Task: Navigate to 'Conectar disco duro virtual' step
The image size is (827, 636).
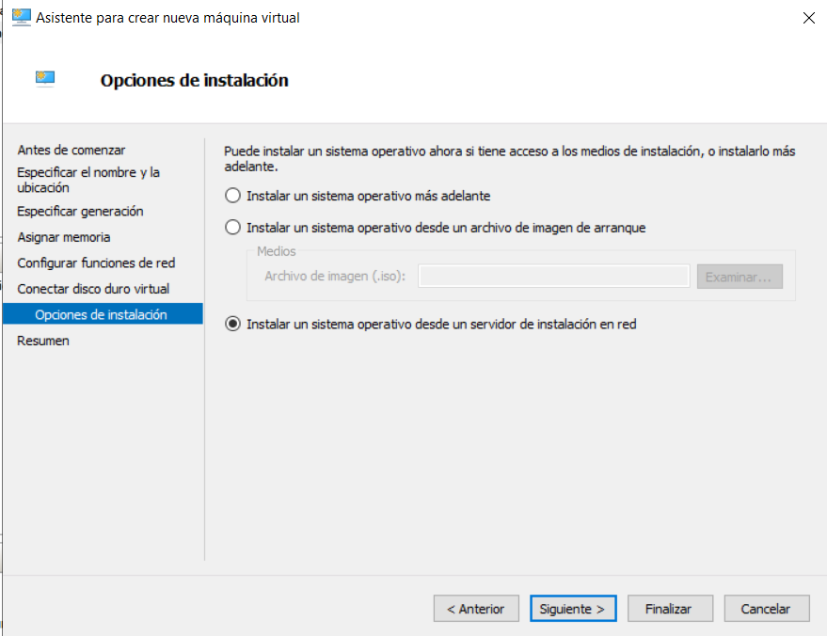Action: click(x=93, y=289)
